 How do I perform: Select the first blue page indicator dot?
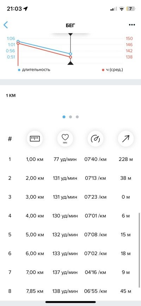(x=64, y=117)
